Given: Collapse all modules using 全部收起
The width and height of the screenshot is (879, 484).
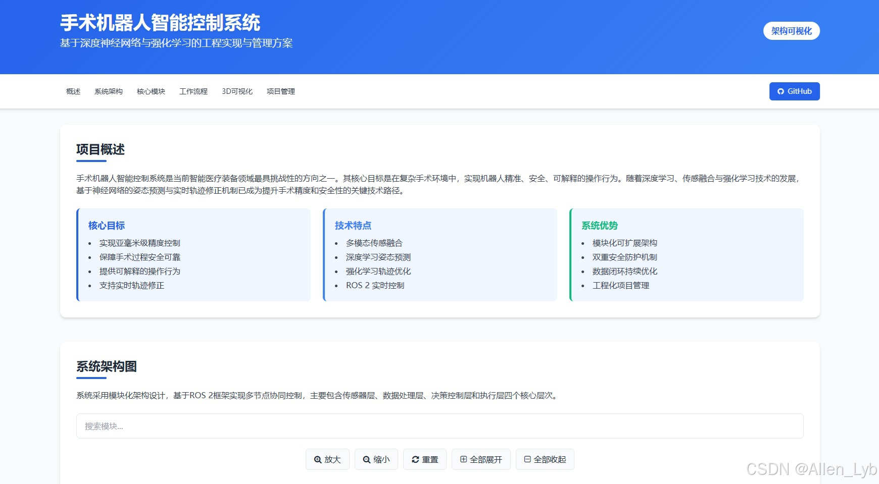Looking at the screenshot, I should click(545, 459).
